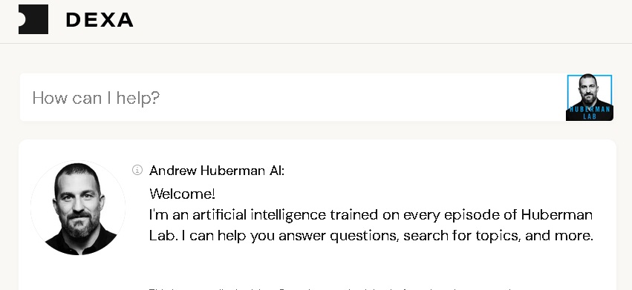Open the Huberman Lab podcast cover thumbnail

(x=589, y=97)
